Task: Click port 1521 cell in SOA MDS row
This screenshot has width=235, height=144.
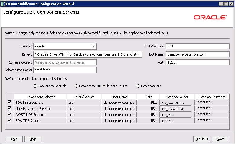Action: (148, 121)
